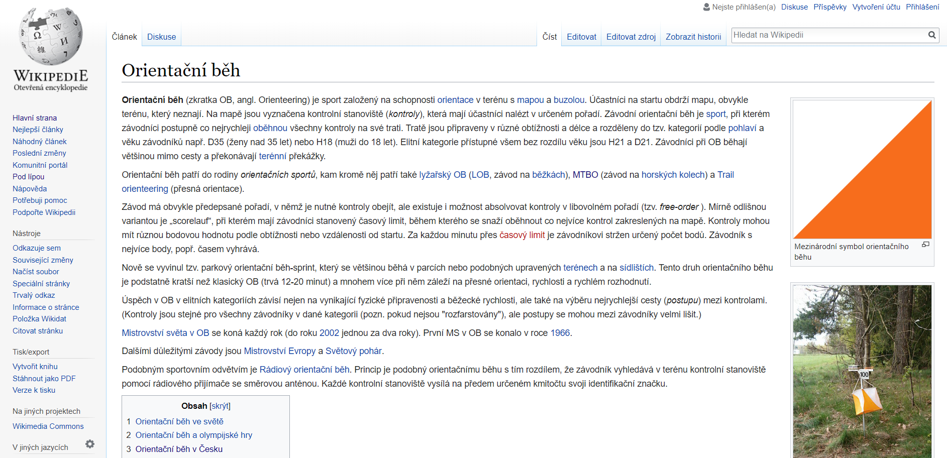Open Položka Wikidat link
The width and height of the screenshot is (947, 458).
tap(39, 319)
